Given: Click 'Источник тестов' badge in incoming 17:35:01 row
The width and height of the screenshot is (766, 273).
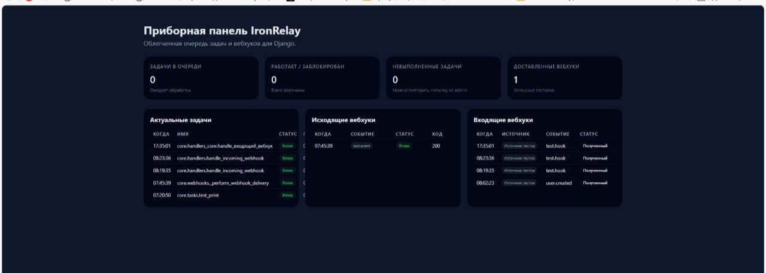Looking at the screenshot, I should 519,146.
